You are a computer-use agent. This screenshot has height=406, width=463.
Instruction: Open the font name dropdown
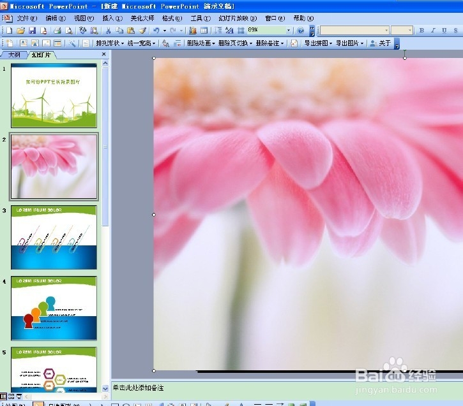pos(386,31)
